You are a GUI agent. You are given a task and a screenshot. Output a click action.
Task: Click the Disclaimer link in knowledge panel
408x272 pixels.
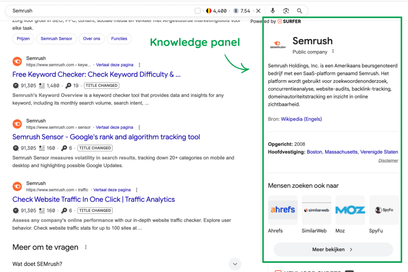pos(388,160)
